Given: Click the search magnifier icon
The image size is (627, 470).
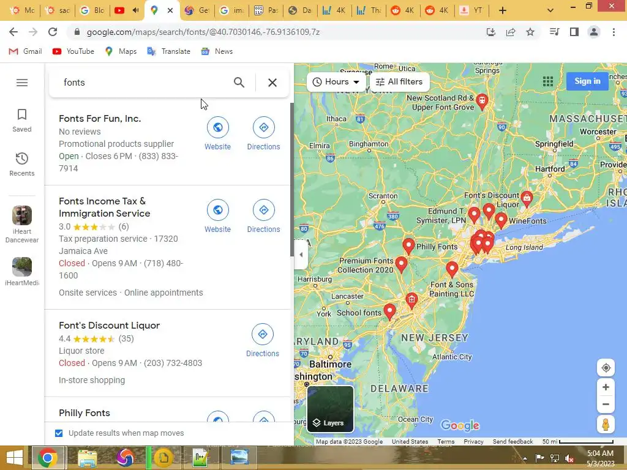Looking at the screenshot, I should click(x=239, y=83).
